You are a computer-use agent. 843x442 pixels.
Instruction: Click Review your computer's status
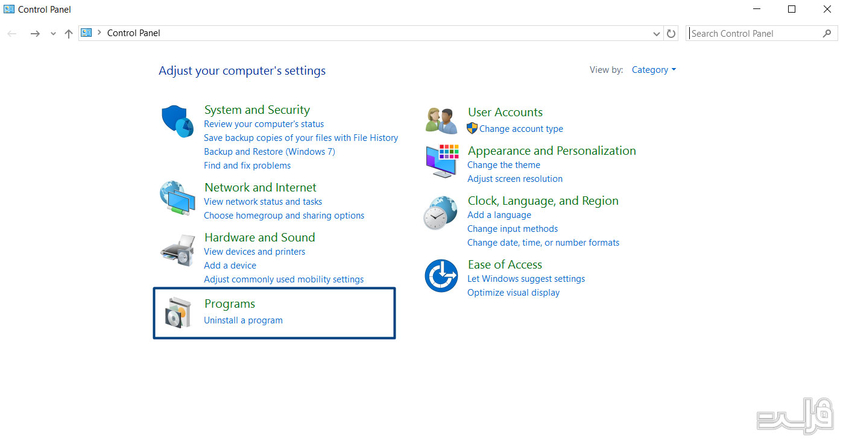coord(264,124)
